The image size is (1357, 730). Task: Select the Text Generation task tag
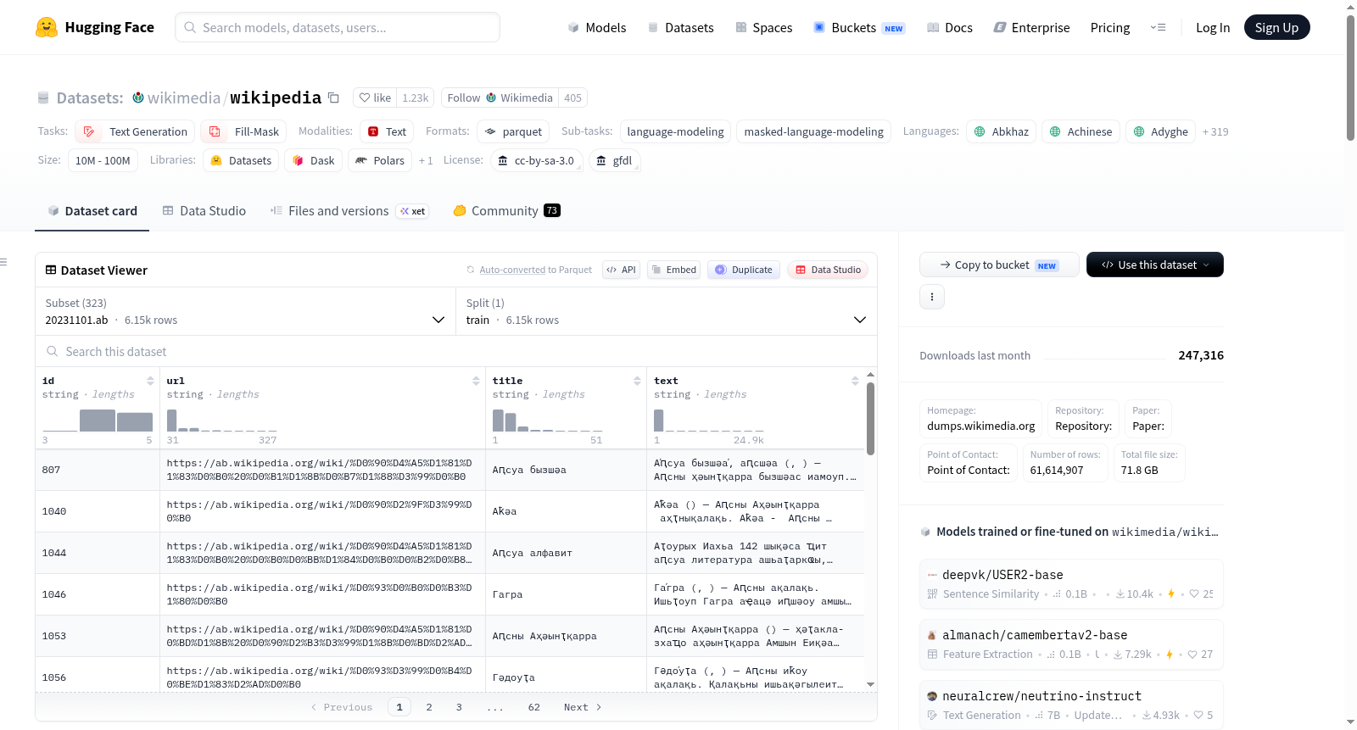click(135, 131)
